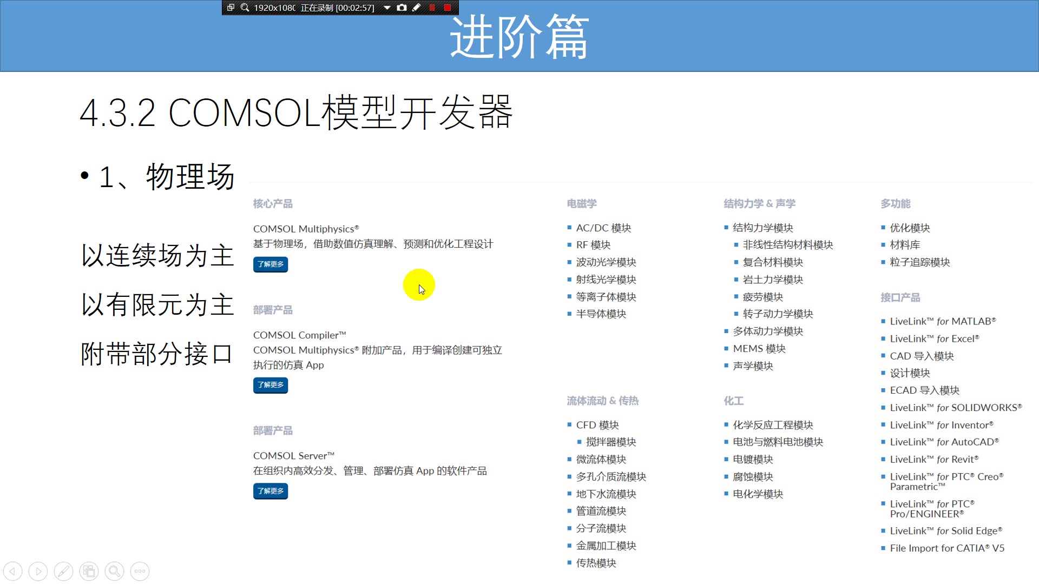The image size is (1039, 584).
Task: Take a screenshot with the camera icon
Action: [402, 8]
